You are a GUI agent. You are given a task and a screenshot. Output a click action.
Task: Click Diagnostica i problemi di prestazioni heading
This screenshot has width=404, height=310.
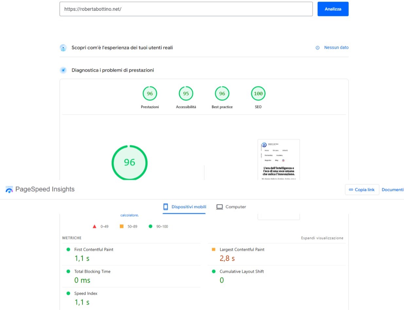(113, 70)
